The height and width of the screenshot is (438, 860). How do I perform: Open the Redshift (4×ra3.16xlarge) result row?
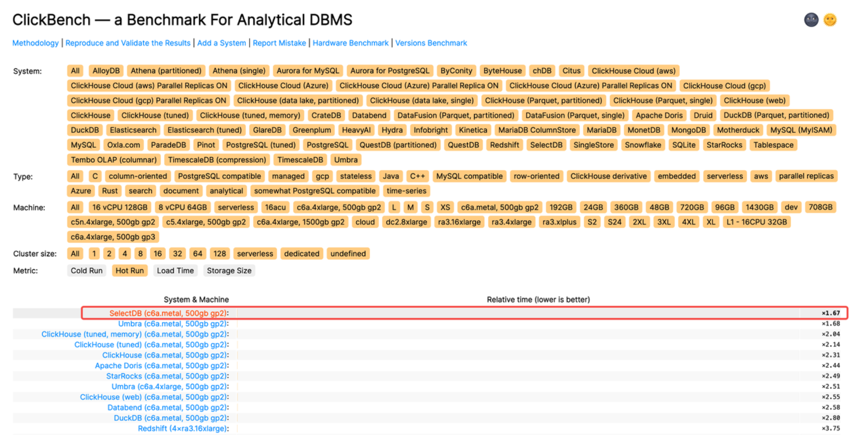click(x=183, y=428)
